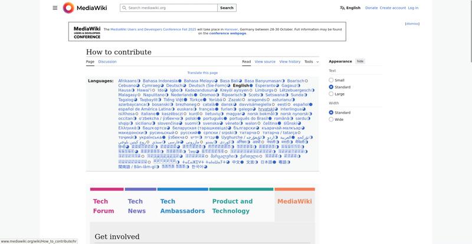Select the Small text size option
The image size is (472, 244).
pyautogui.click(x=332, y=80)
